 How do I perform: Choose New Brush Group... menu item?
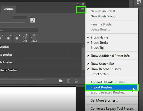click(104, 16)
